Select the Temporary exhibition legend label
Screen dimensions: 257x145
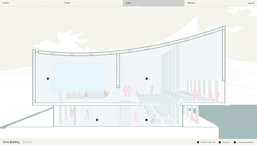(x=246, y=142)
